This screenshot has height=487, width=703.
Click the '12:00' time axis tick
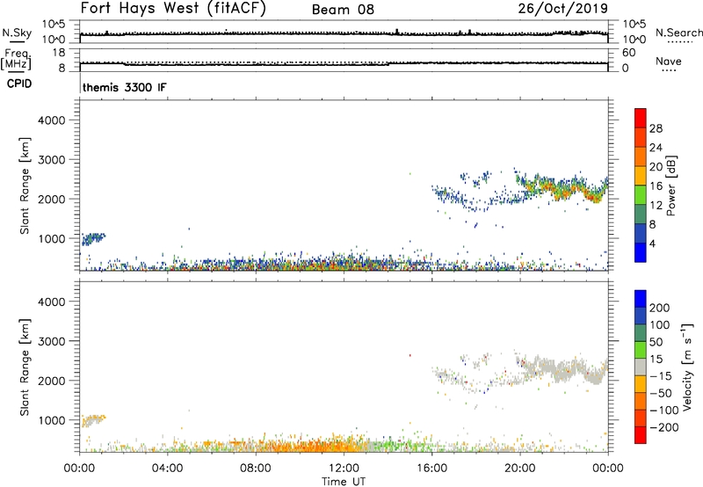tap(344, 469)
